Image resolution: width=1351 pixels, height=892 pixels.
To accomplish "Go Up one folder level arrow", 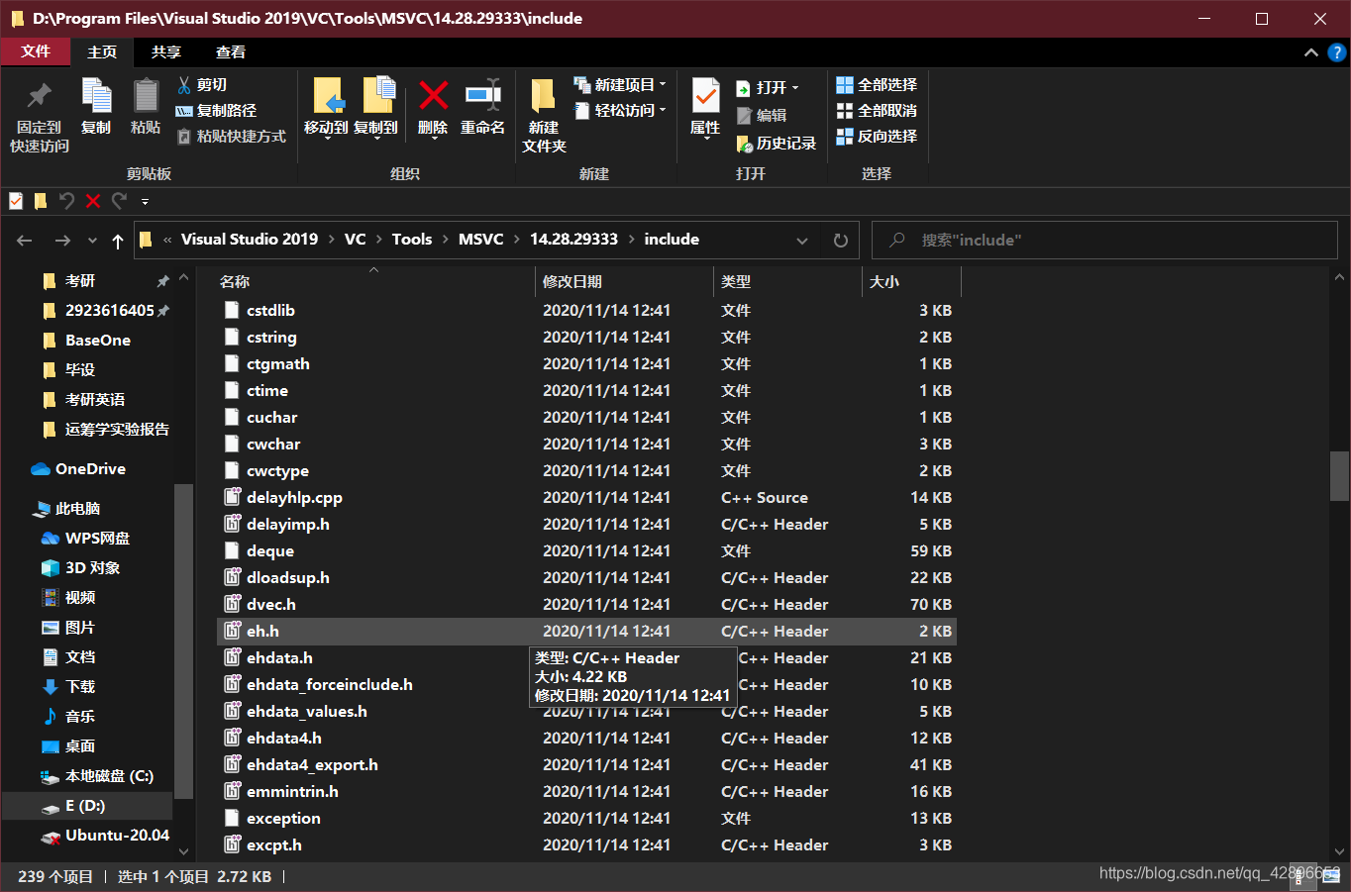I will (118, 241).
